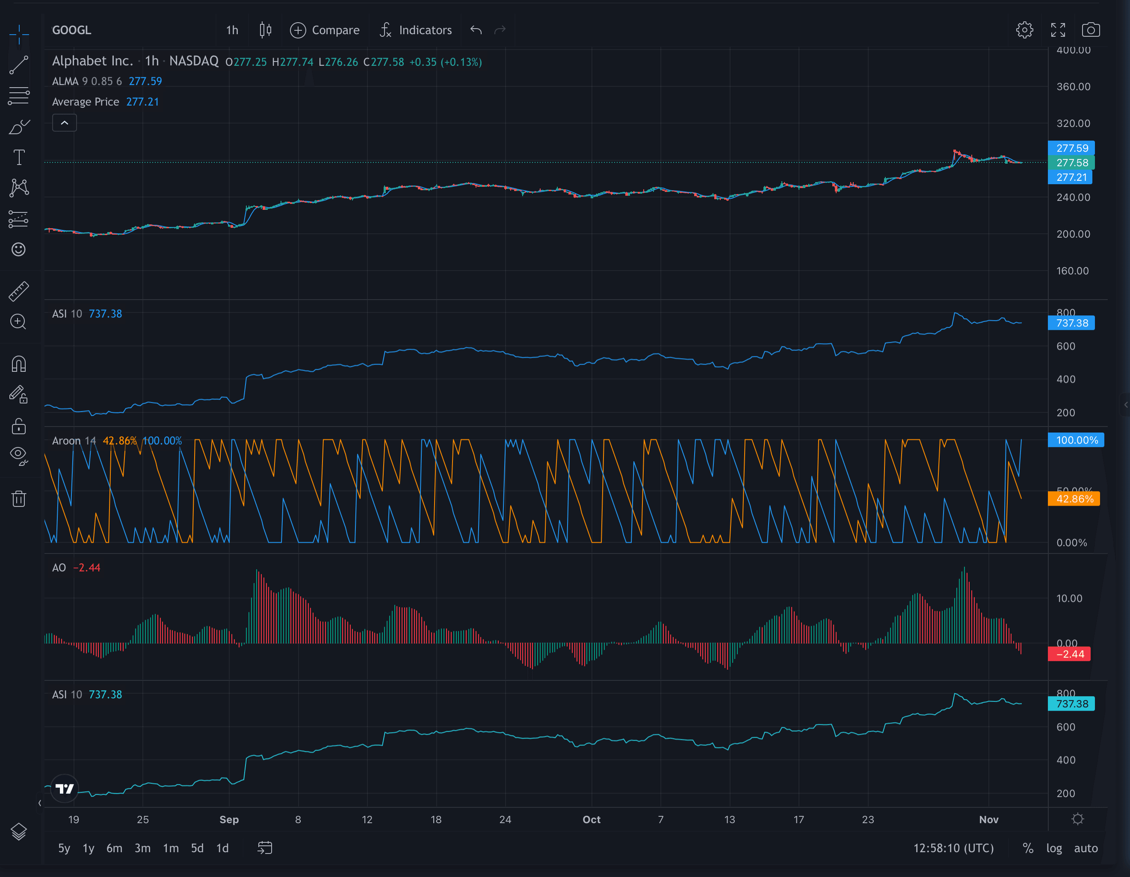Switch to the 1y time range
1130x877 pixels.
coord(89,848)
